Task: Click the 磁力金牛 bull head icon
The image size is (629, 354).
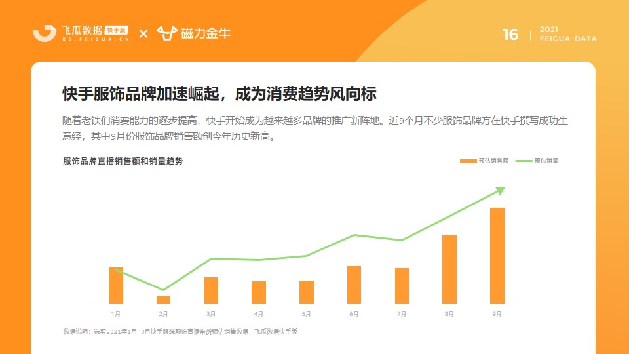Action: pos(167,33)
